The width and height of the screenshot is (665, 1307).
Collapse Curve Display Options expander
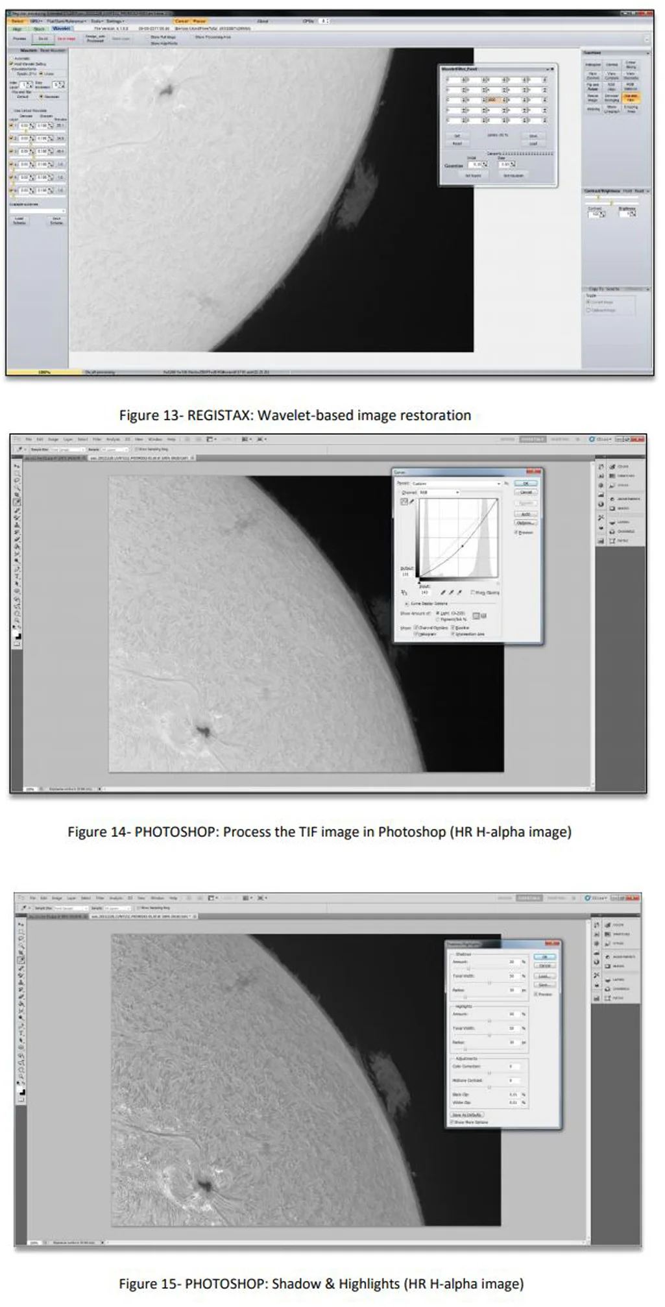pos(407,604)
